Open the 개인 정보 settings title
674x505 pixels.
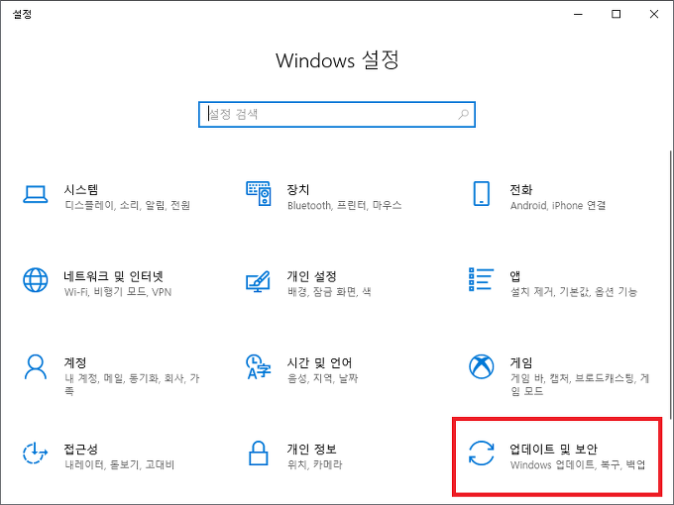tap(311, 450)
